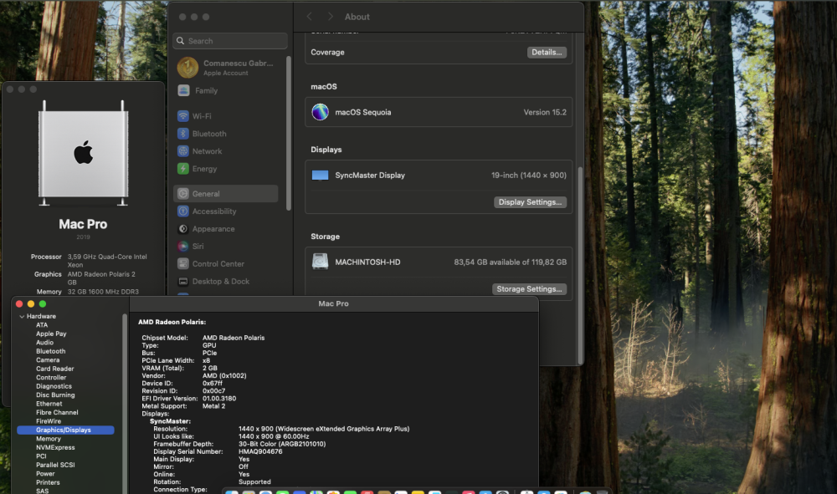Select Disc Burning in hardware tree

(55, 395)
